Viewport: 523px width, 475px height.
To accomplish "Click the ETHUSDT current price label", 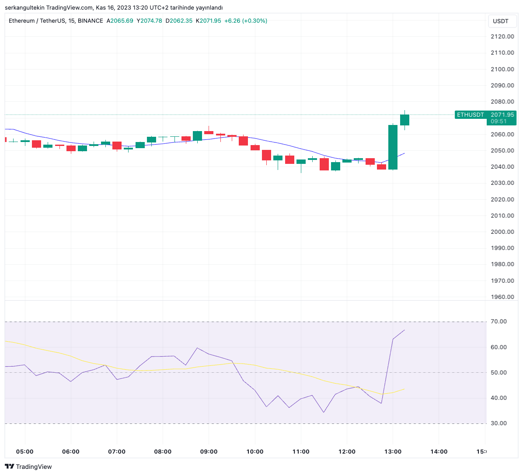I will click(x=485, y=115).
